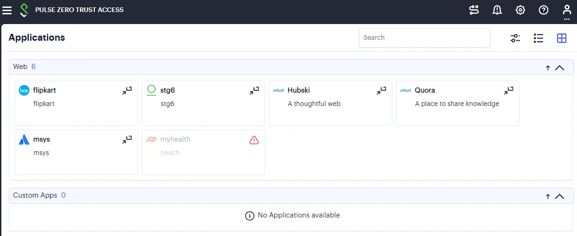Click the Custom Apps header label
The height and width of the screenshot is (236, 577).
35,195
